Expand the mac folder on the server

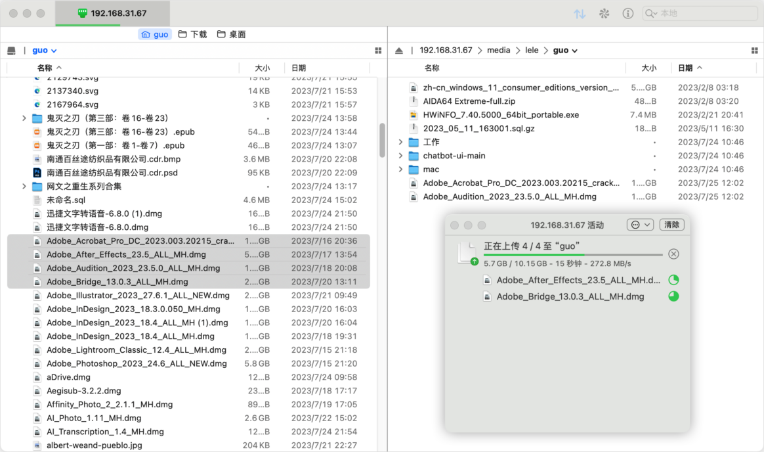[x=400, y=169]
